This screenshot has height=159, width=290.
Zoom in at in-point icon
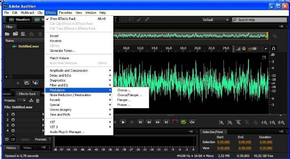tap(264, 122)
